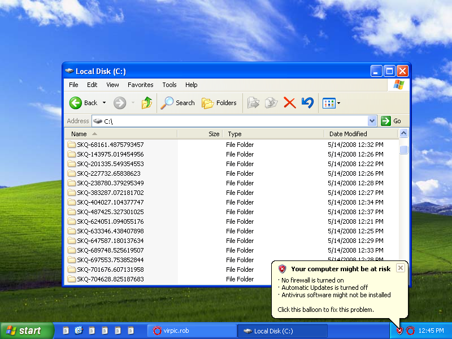The height and width of the screenshot is (339, 452).
Task: Open the Views icon menu
Action: pos(332,103)
